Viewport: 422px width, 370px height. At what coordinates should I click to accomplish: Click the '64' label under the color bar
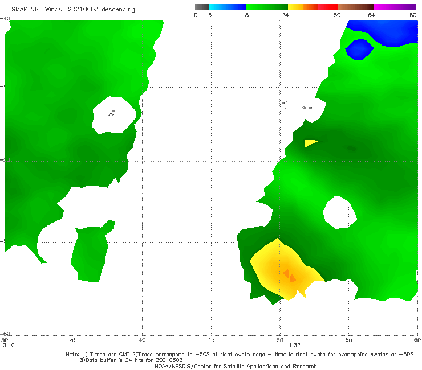[x=371, y=15]
